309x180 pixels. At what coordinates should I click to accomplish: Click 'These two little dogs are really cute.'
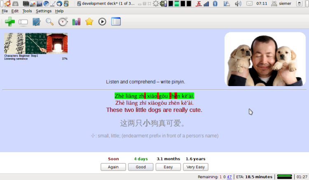tap(154, 110)
